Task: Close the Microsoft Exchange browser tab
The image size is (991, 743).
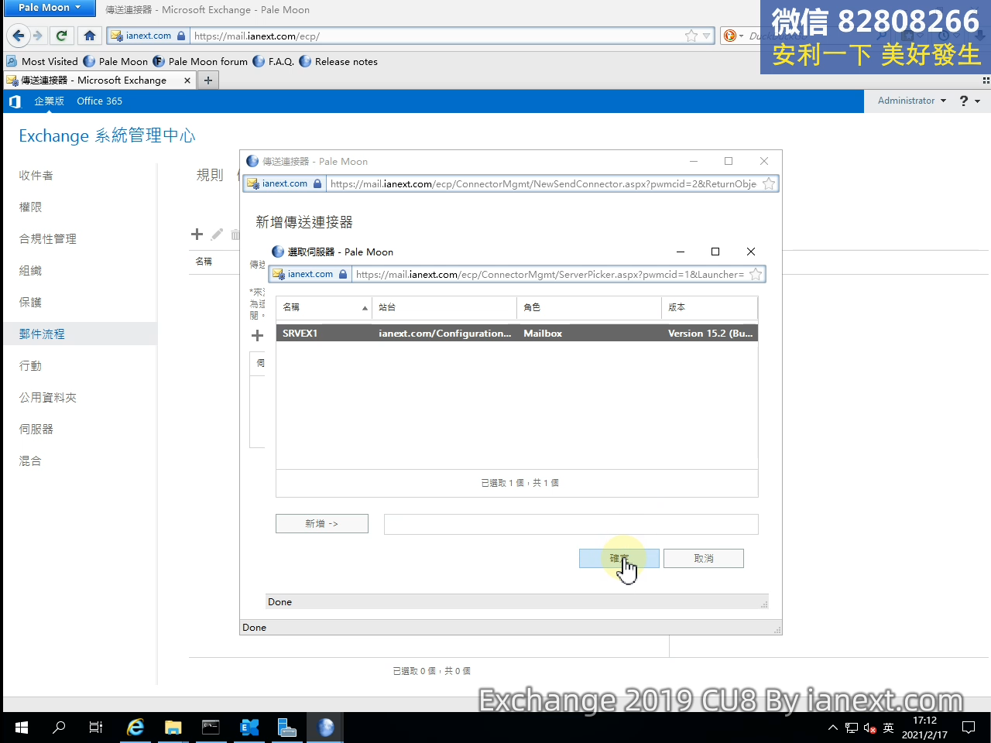Action: click(187, 80)
